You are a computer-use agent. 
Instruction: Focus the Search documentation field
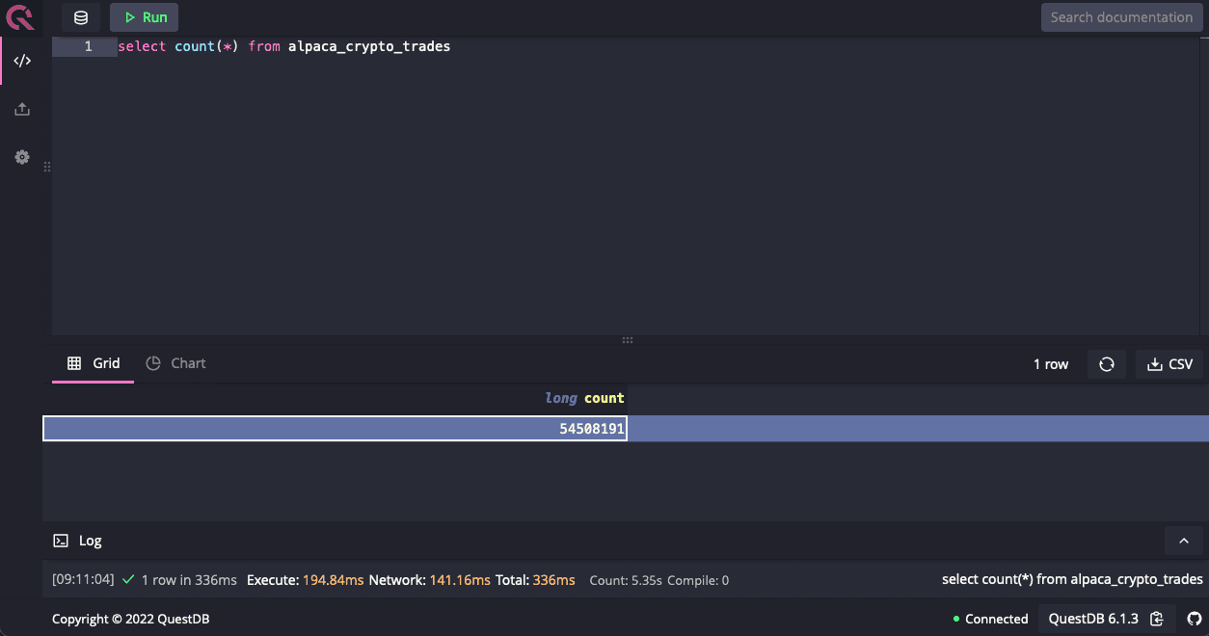click(x=1120, y=17)
